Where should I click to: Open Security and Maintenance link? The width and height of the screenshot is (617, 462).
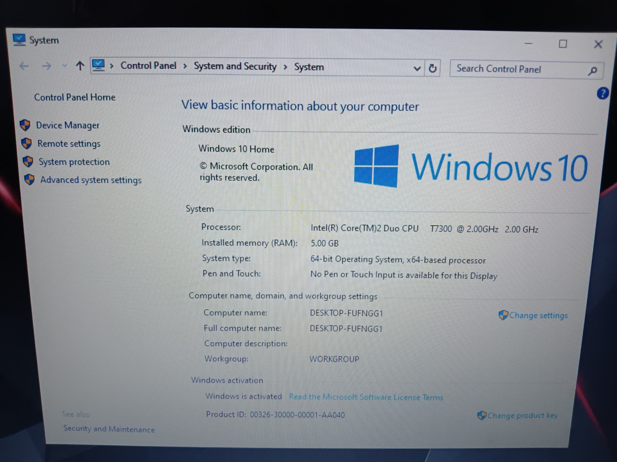109,429
